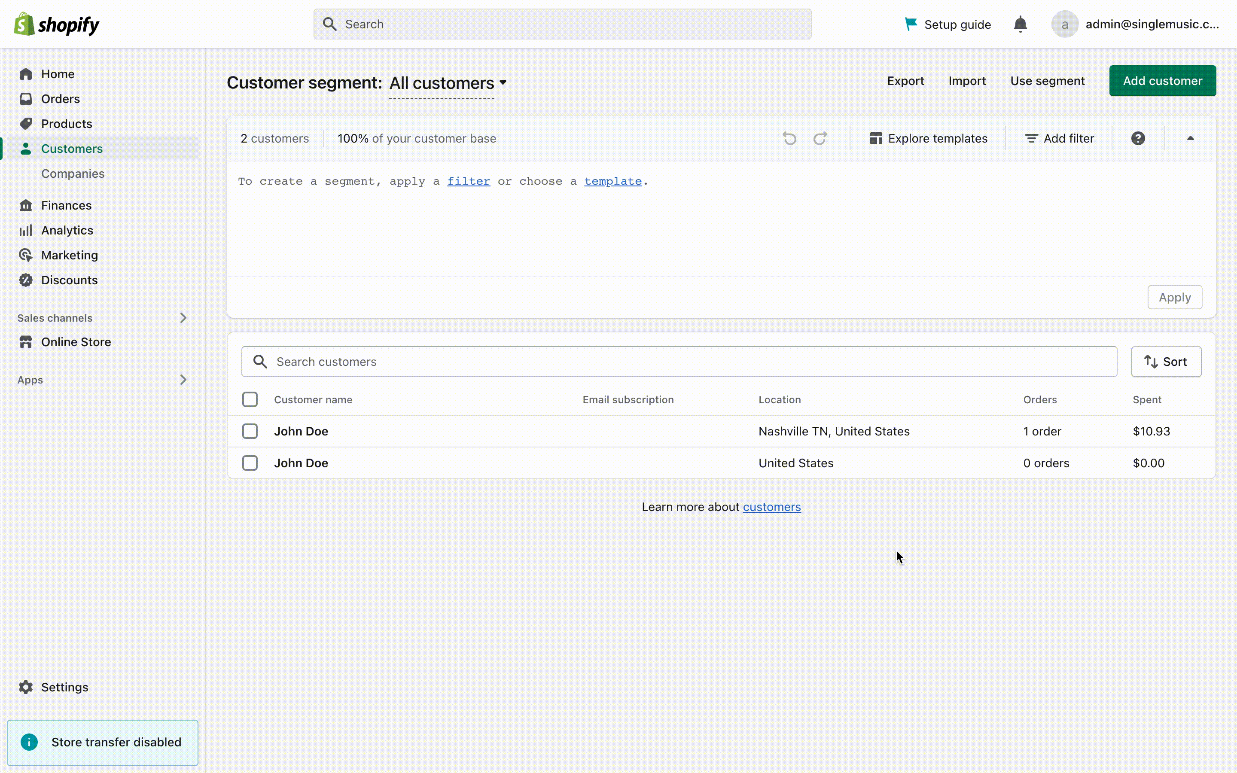Click the info icon in store transfer banner
The image size is (1237, 773).
pyautogui.click(x=29, y=743)
